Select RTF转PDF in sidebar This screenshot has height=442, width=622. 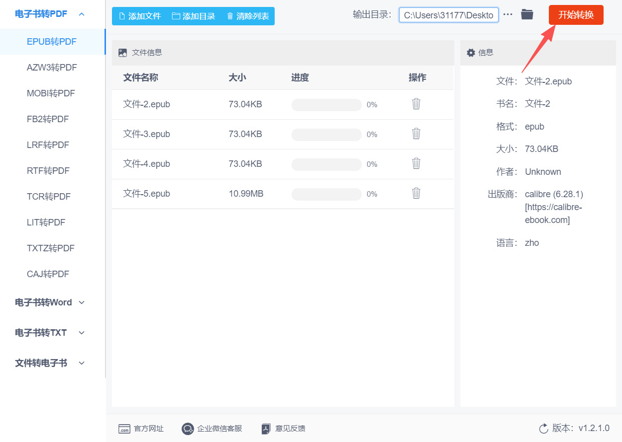pos(48,171)
